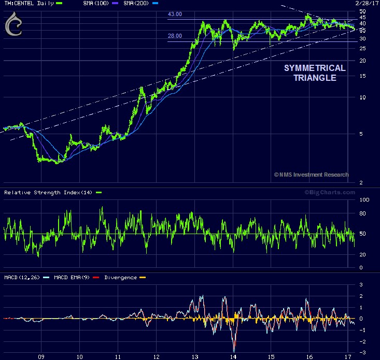This screenshot has width=380, height=360.
Task: Click the 80 RSI axis label
Action: [362, 213]
